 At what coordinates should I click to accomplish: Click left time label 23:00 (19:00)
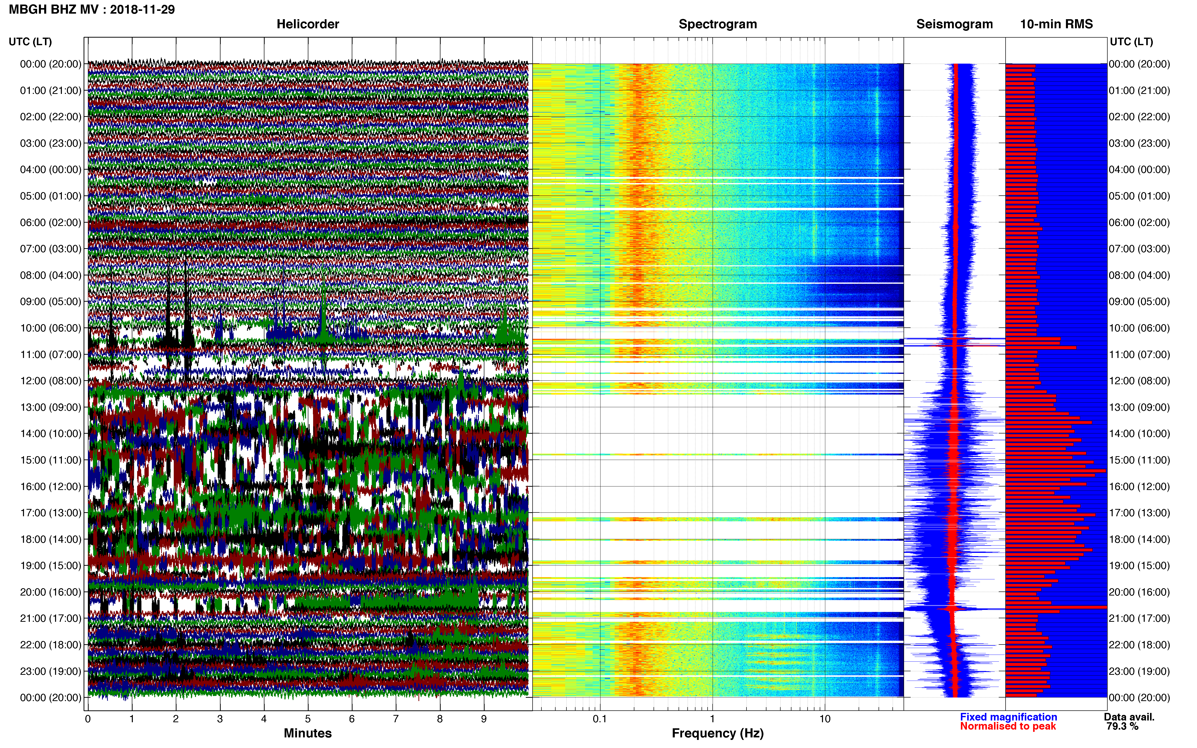click(x=51, y=671)
